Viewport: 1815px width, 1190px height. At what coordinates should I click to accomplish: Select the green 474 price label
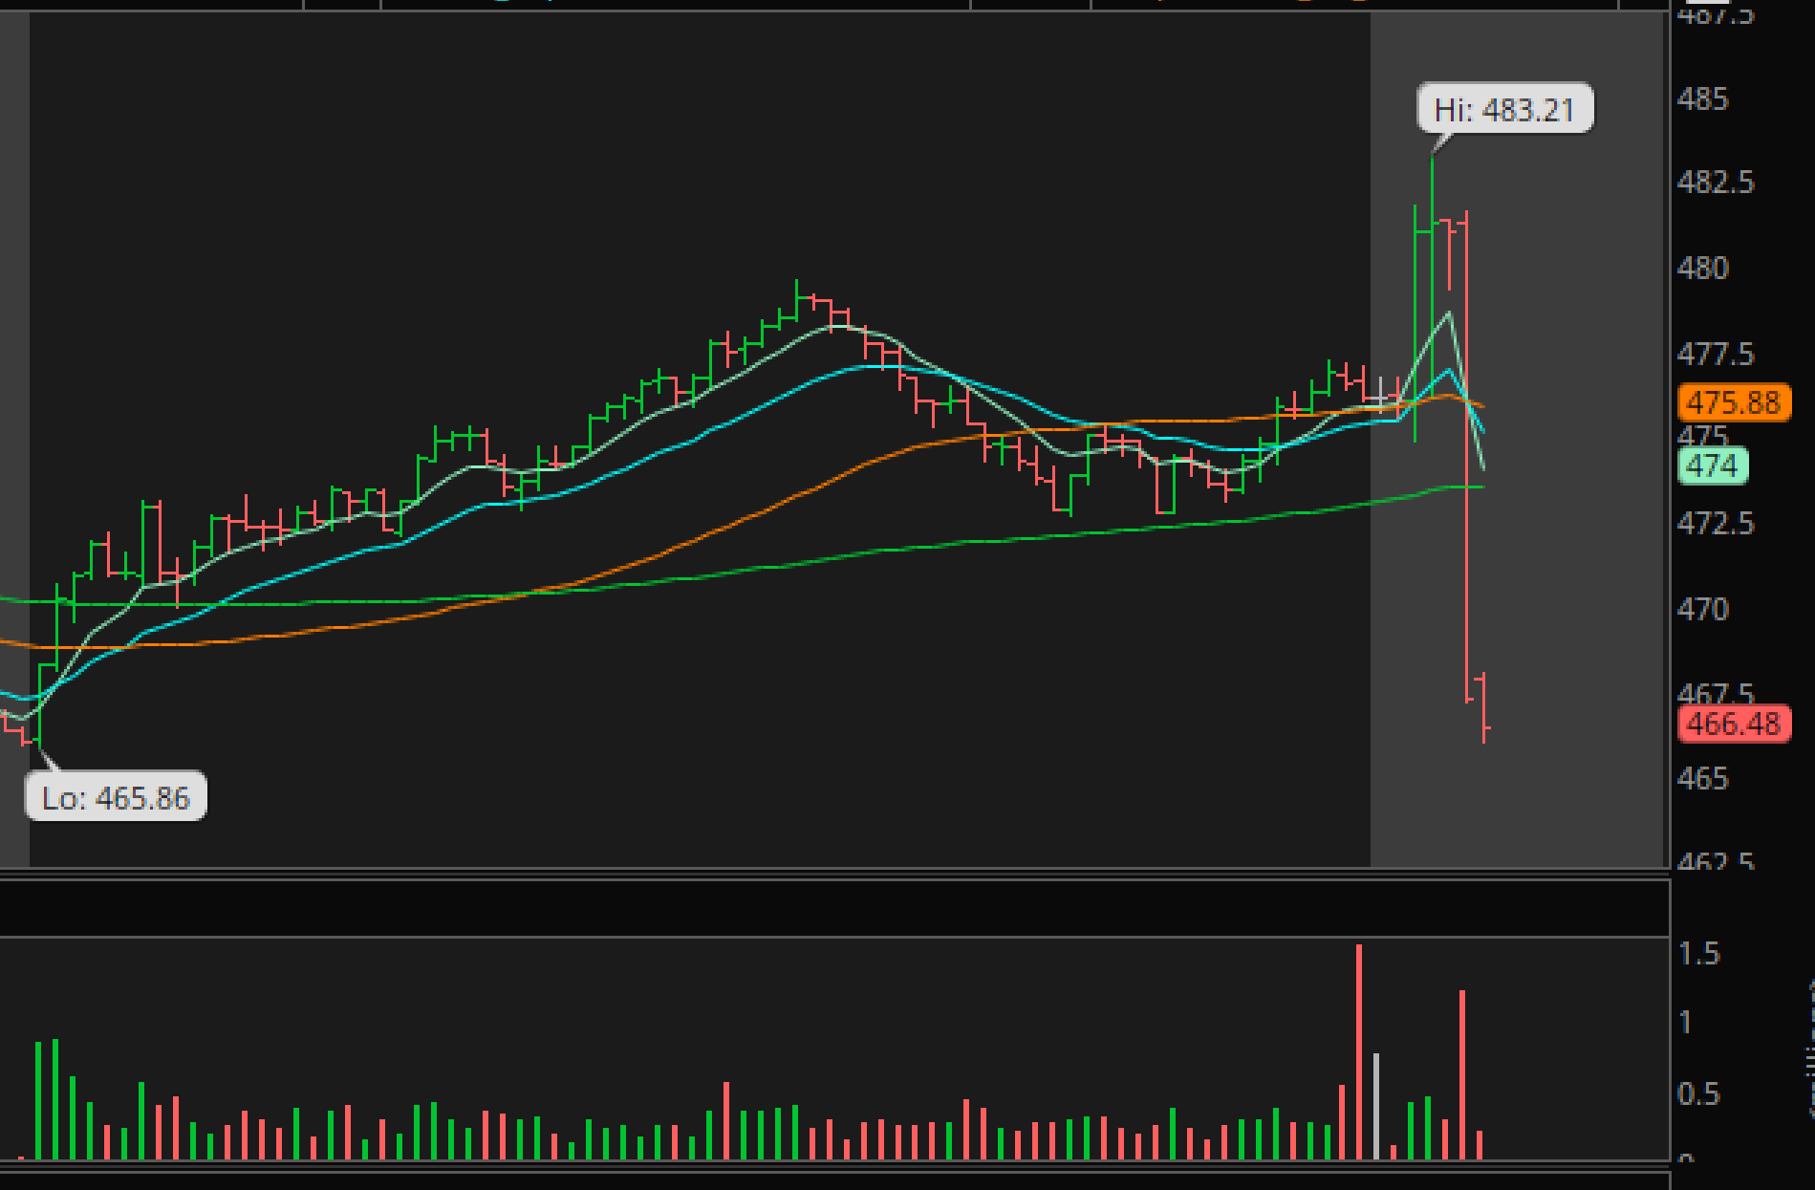pyautogui.click(x=1713, y=466)
